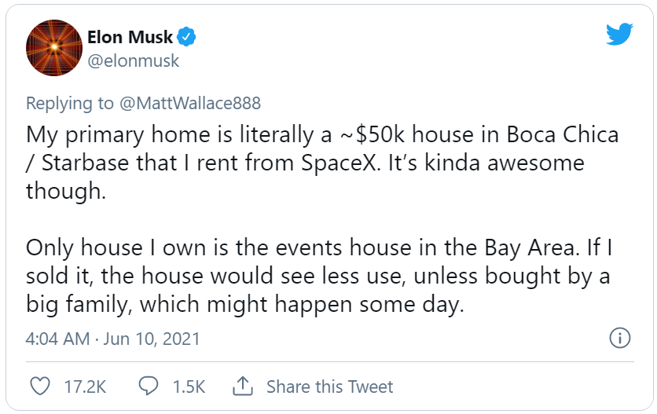Click the 17.2K likes count

[85, 387]
